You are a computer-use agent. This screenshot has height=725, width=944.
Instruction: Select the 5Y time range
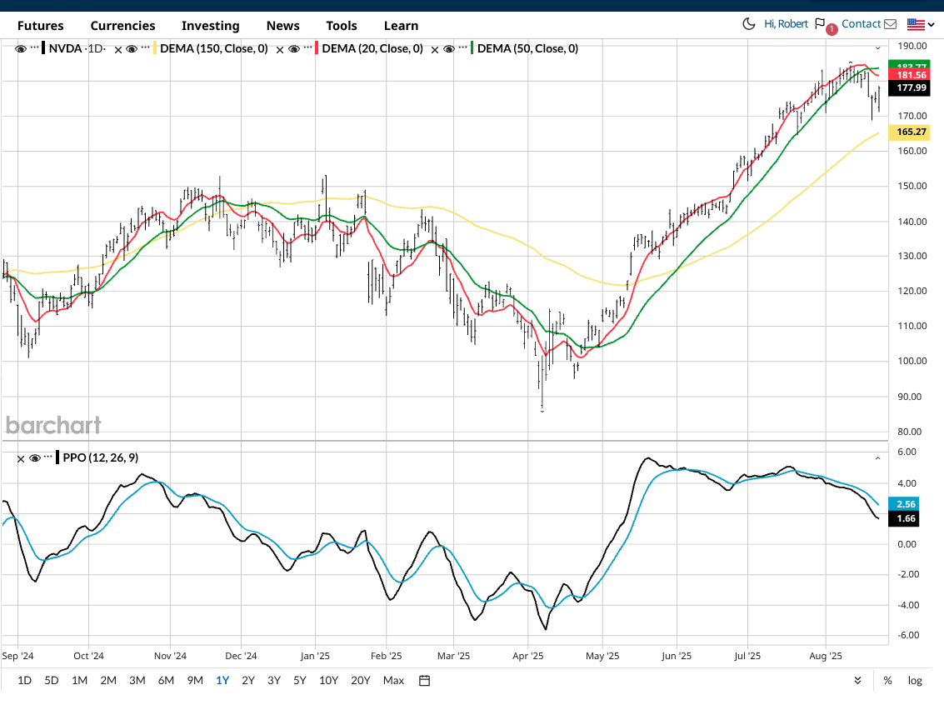pyautogui.click(x=300, y=681)
